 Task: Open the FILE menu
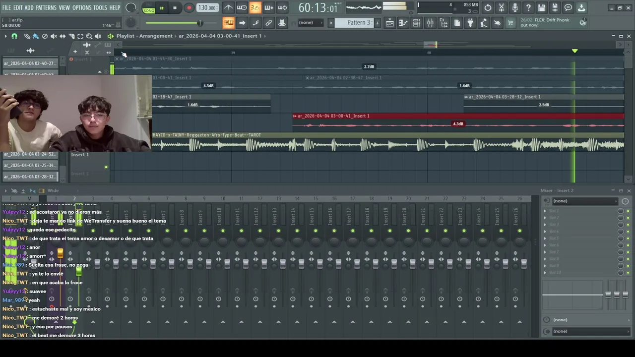(x=6, y=8)
